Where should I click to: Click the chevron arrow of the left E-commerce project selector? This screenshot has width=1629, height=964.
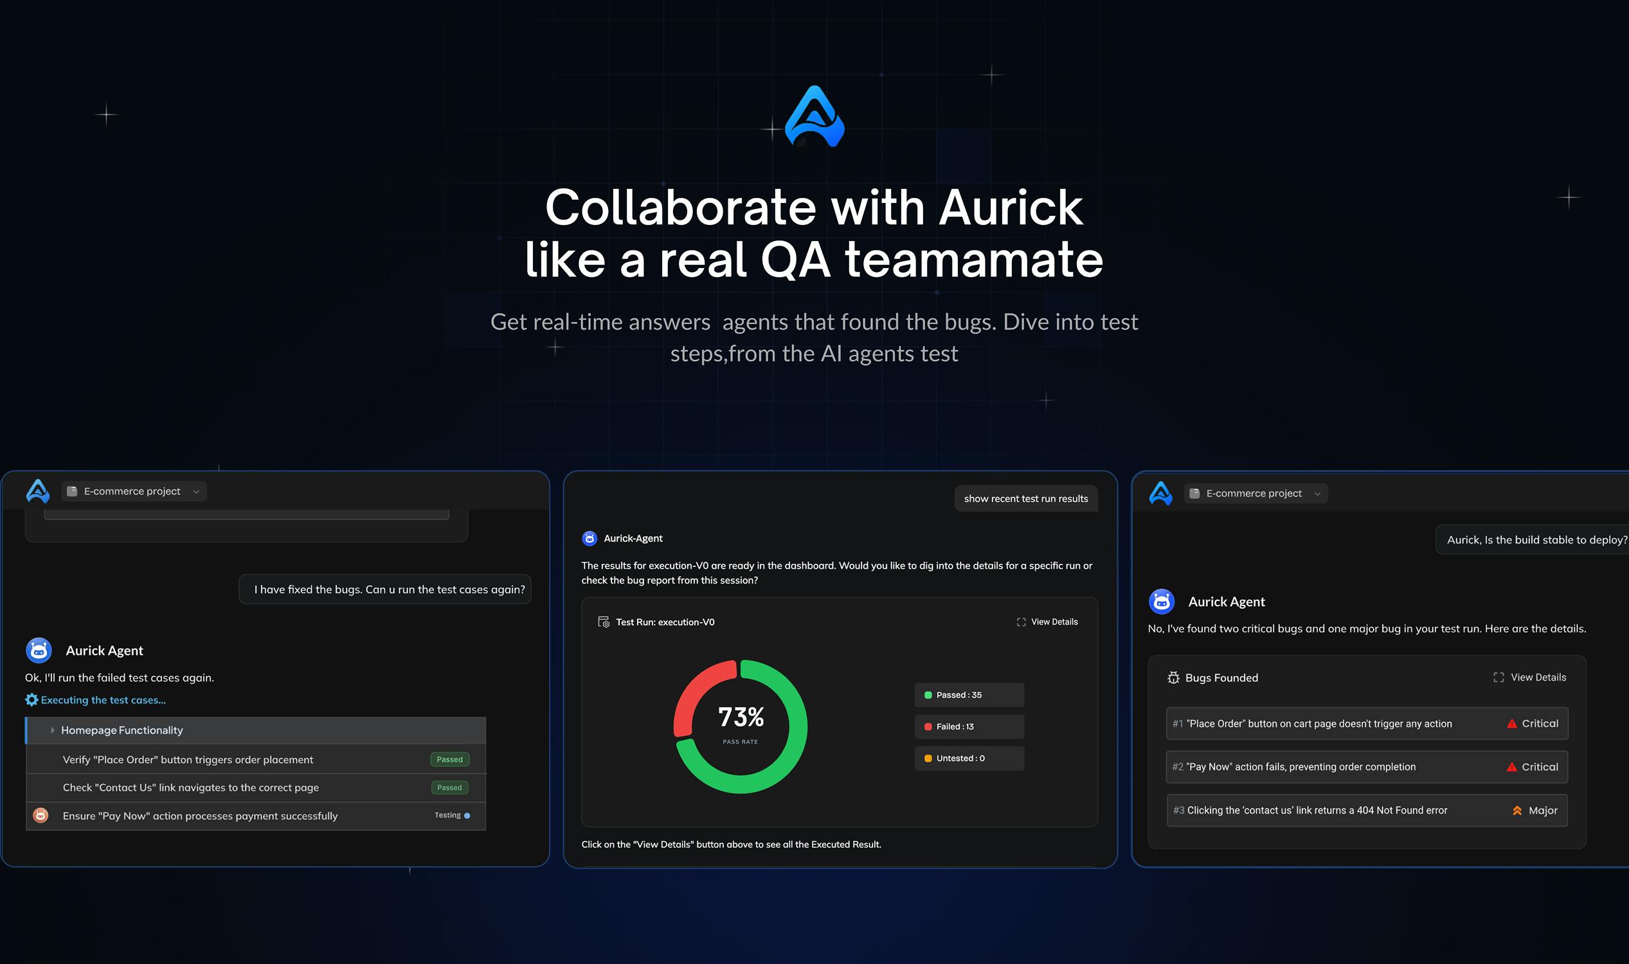pyautogui.click(x=195, y=492)
